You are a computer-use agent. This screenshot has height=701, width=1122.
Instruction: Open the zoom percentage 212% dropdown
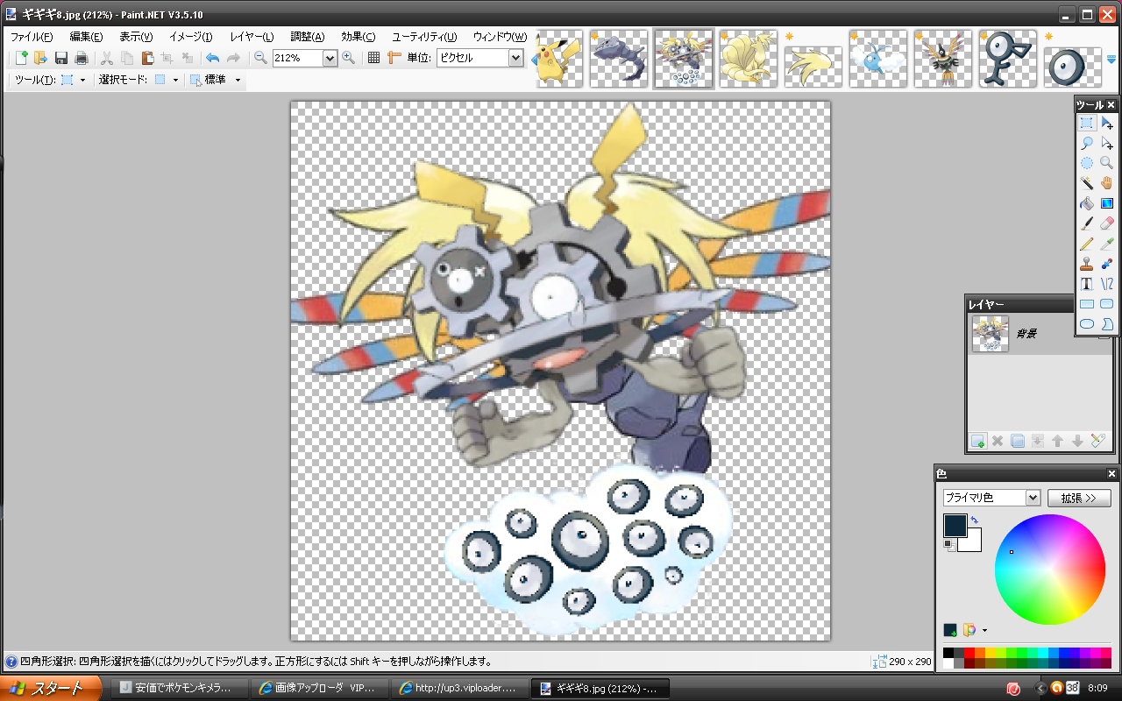pos(330,58)
